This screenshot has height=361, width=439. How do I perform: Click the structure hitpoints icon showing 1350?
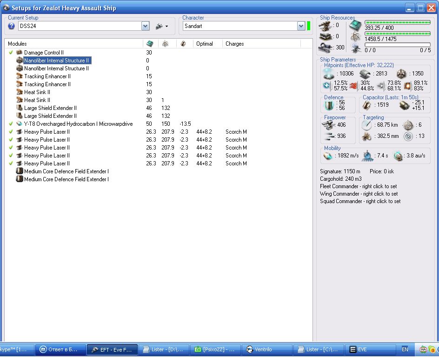401,74
